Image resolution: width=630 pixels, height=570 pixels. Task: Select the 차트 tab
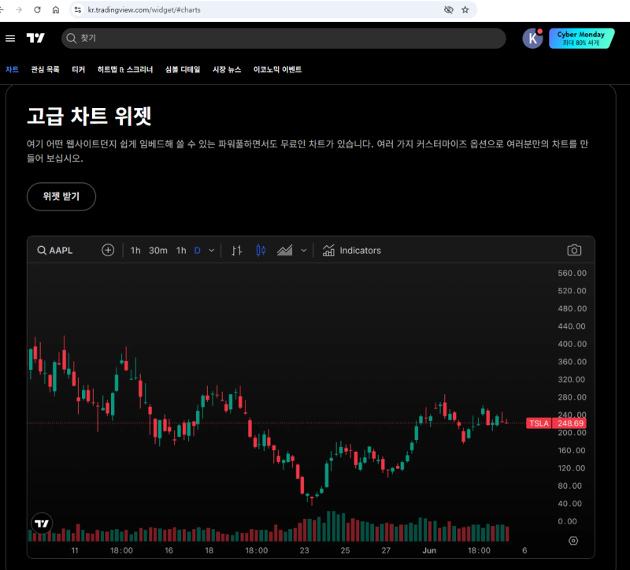(12, 69)
